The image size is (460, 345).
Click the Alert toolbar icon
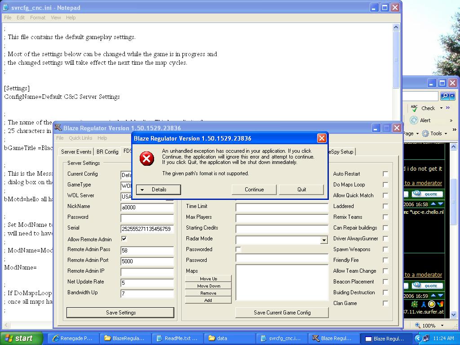[414, 120]
